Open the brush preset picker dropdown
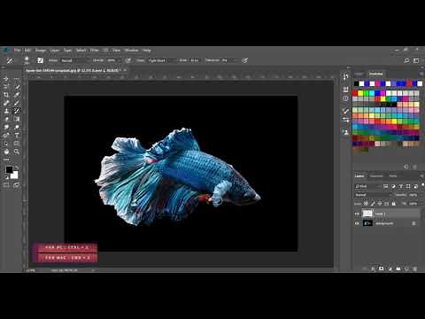Viewport: 425px width, 319px height. pyautogui.click(x=27, y=60)
